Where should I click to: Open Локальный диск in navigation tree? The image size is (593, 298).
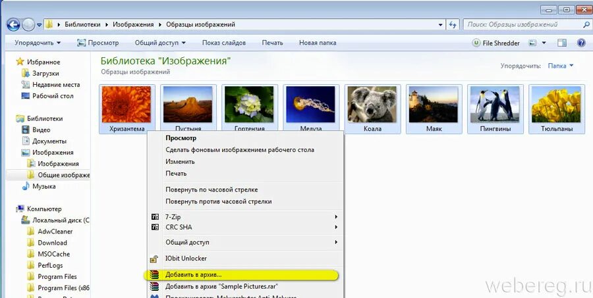coord(55,220)
